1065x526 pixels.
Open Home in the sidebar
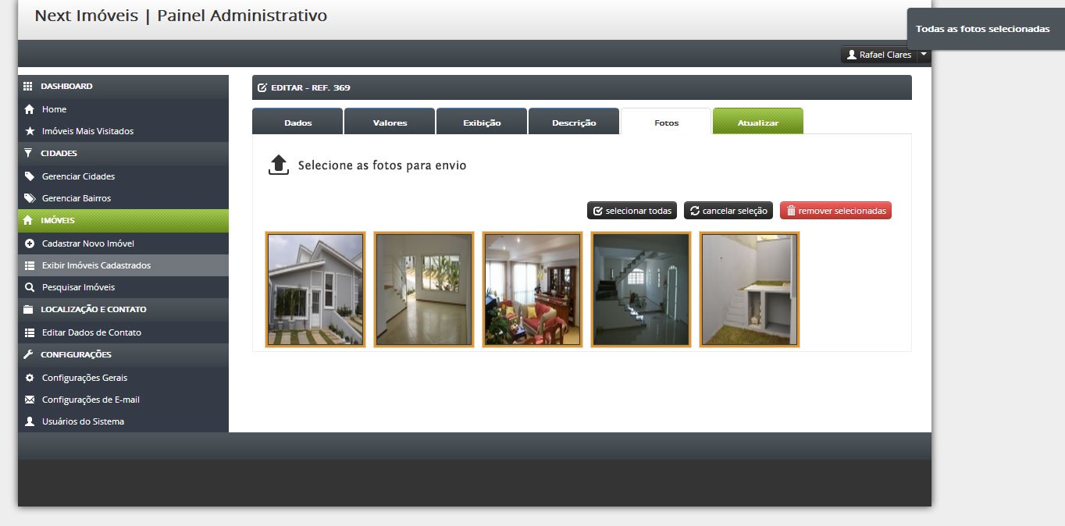point(123,109)
